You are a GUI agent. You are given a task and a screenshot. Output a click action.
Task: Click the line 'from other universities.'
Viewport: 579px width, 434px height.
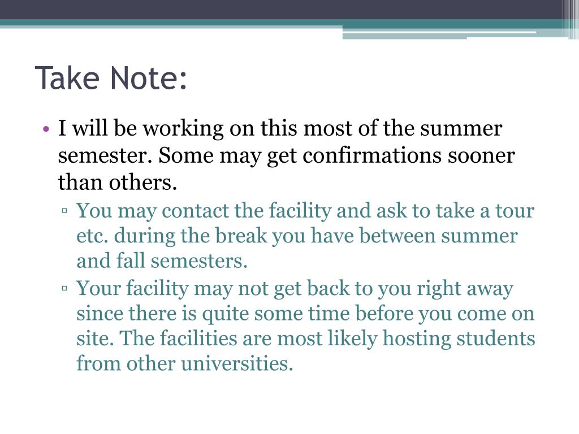click(x=185, y=363)
